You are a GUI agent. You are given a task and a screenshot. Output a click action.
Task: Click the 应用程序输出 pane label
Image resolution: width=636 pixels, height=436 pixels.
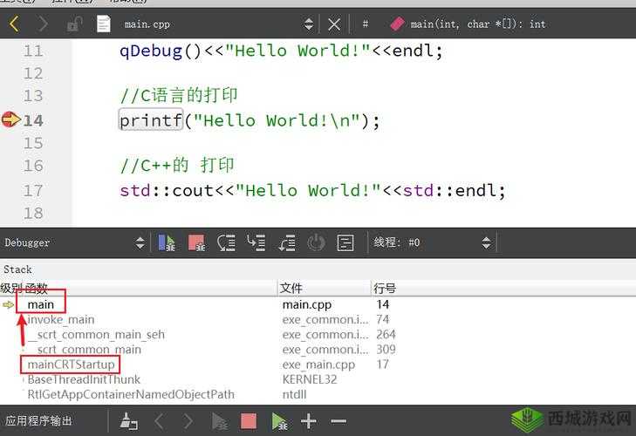[41, 421]
